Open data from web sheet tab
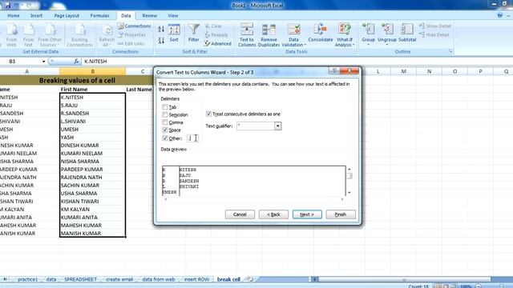Viewport: 513px width, 288px height. coord(159,279)
